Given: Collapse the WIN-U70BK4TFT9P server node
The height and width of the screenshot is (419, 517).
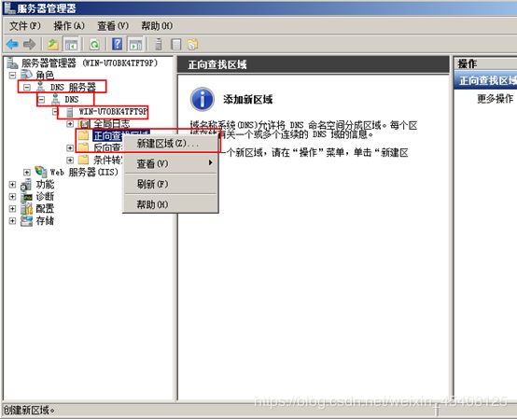Looking at the screenshot, I should tap(55, 112).
